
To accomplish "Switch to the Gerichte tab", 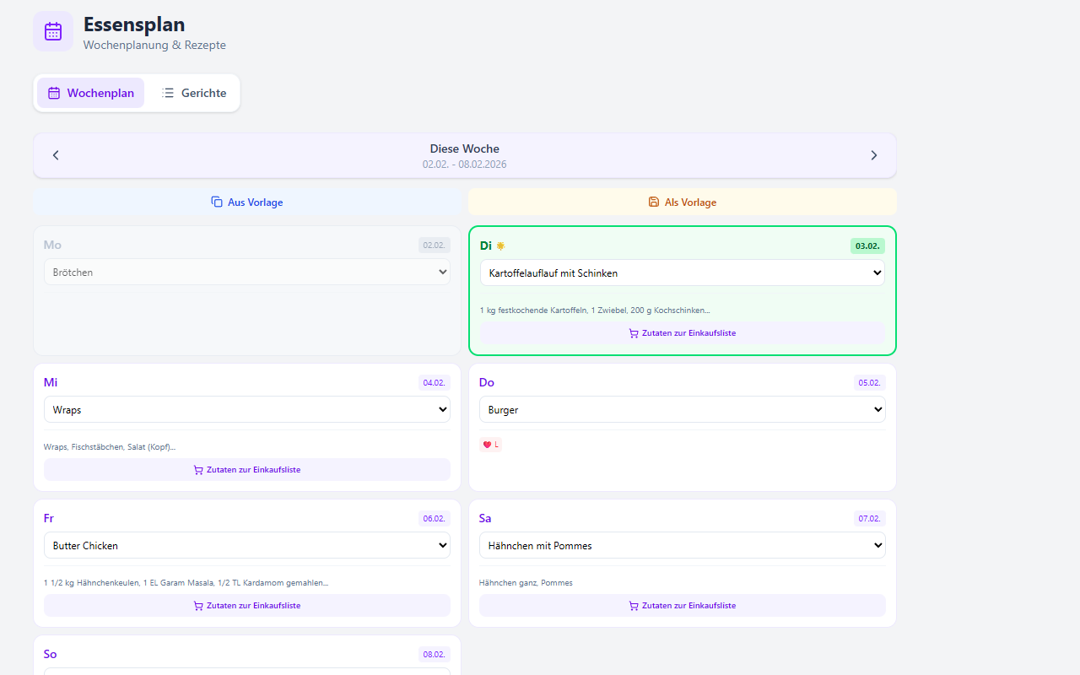I will click(194, 93).
